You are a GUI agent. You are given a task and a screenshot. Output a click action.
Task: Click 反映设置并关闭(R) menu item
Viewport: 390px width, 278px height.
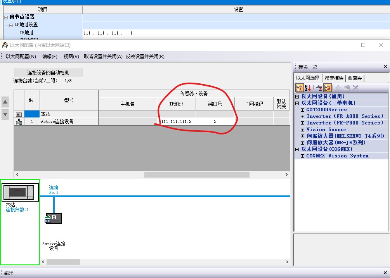(x=145, y=57)
